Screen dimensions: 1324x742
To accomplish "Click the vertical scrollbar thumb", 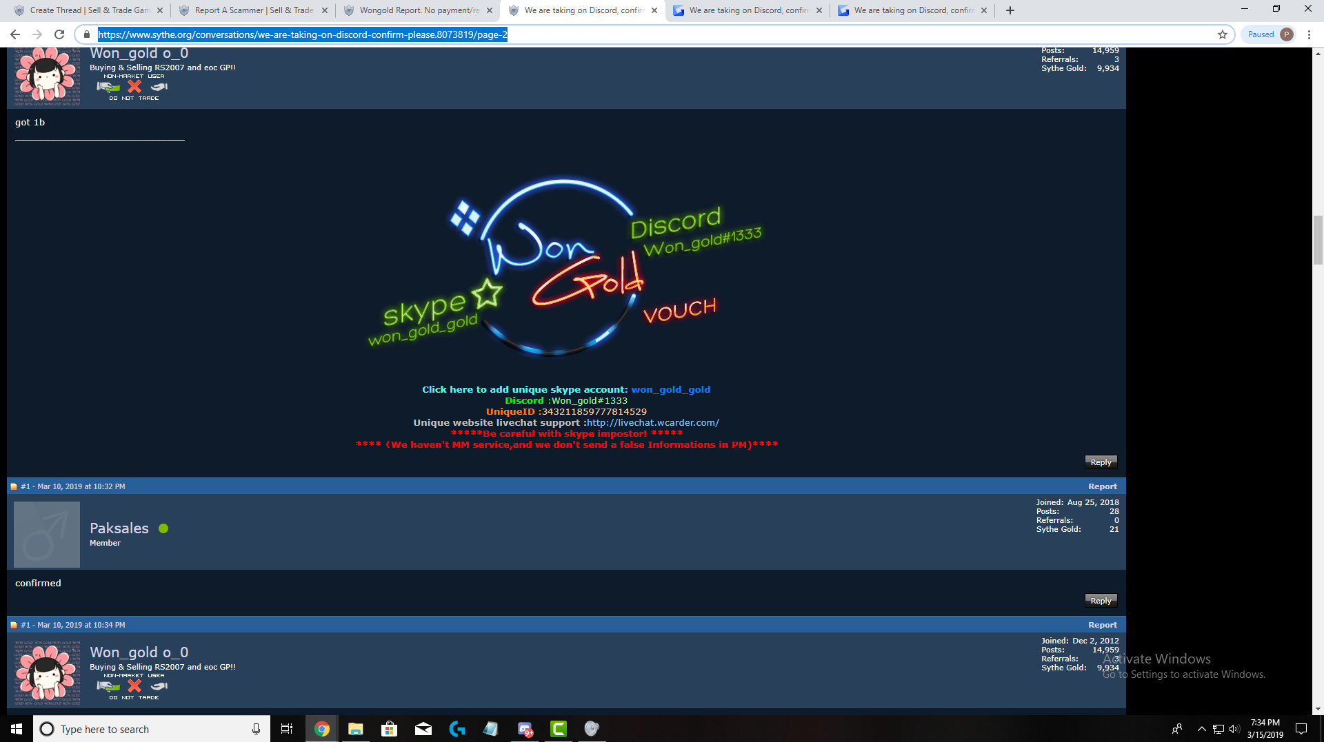I will pos(1318,240).
